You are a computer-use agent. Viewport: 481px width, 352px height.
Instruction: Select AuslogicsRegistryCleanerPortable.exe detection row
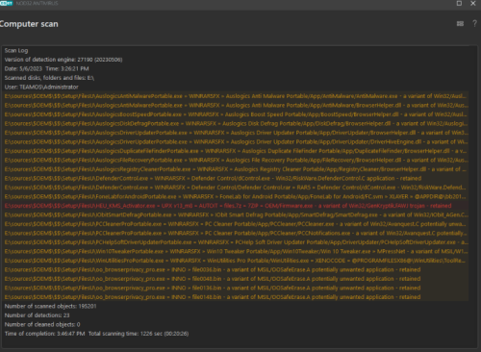(236, 169)
